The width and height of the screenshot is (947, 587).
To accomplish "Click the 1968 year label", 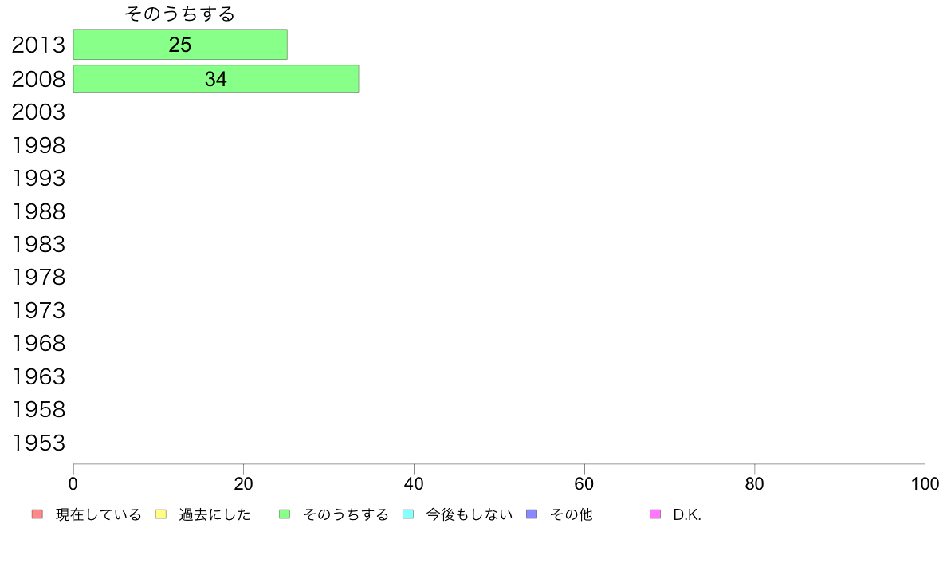I will (38, 344).
